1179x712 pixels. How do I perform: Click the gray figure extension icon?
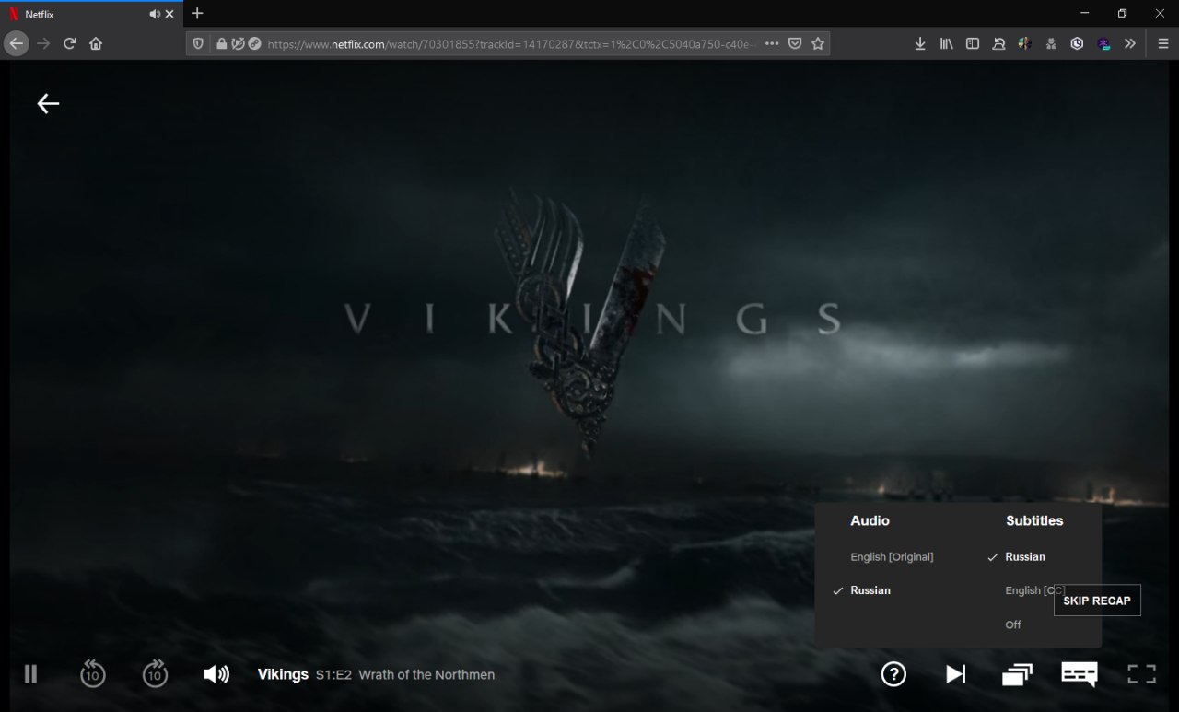[1051, 43]
